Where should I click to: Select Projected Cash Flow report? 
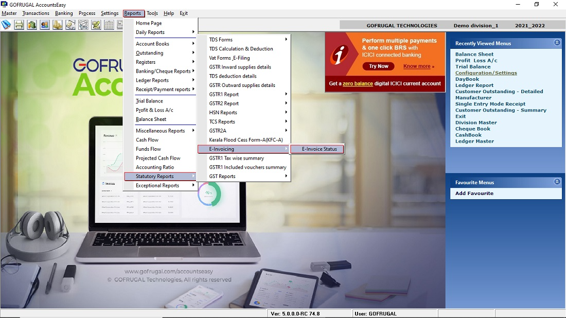[160, 158]
